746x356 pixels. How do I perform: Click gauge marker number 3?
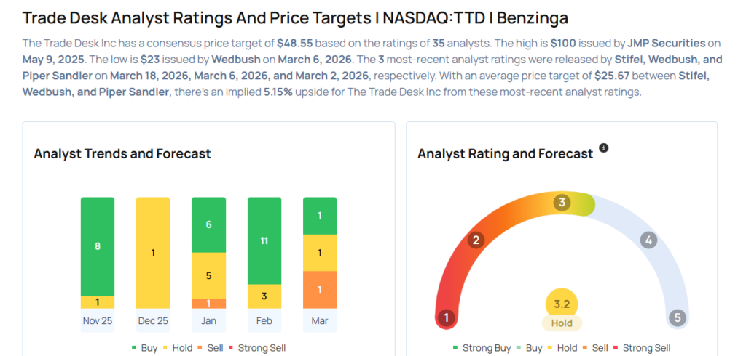561,203
